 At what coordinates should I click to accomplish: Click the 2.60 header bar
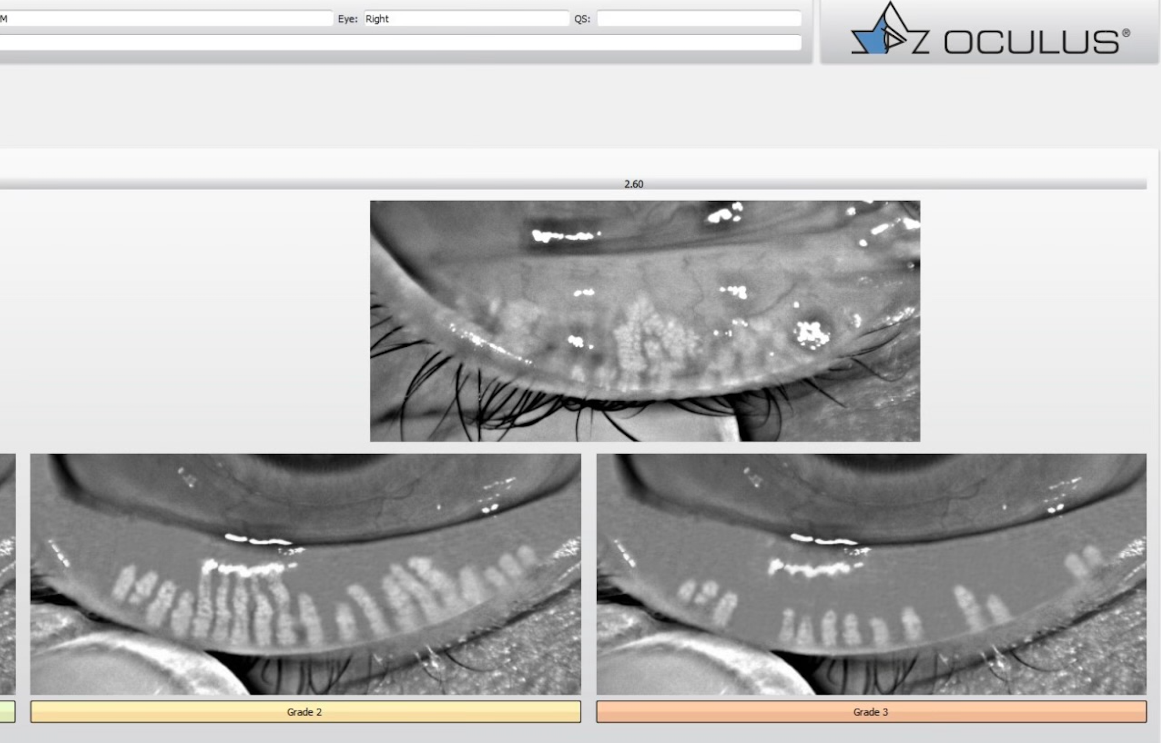coord(633,184)
